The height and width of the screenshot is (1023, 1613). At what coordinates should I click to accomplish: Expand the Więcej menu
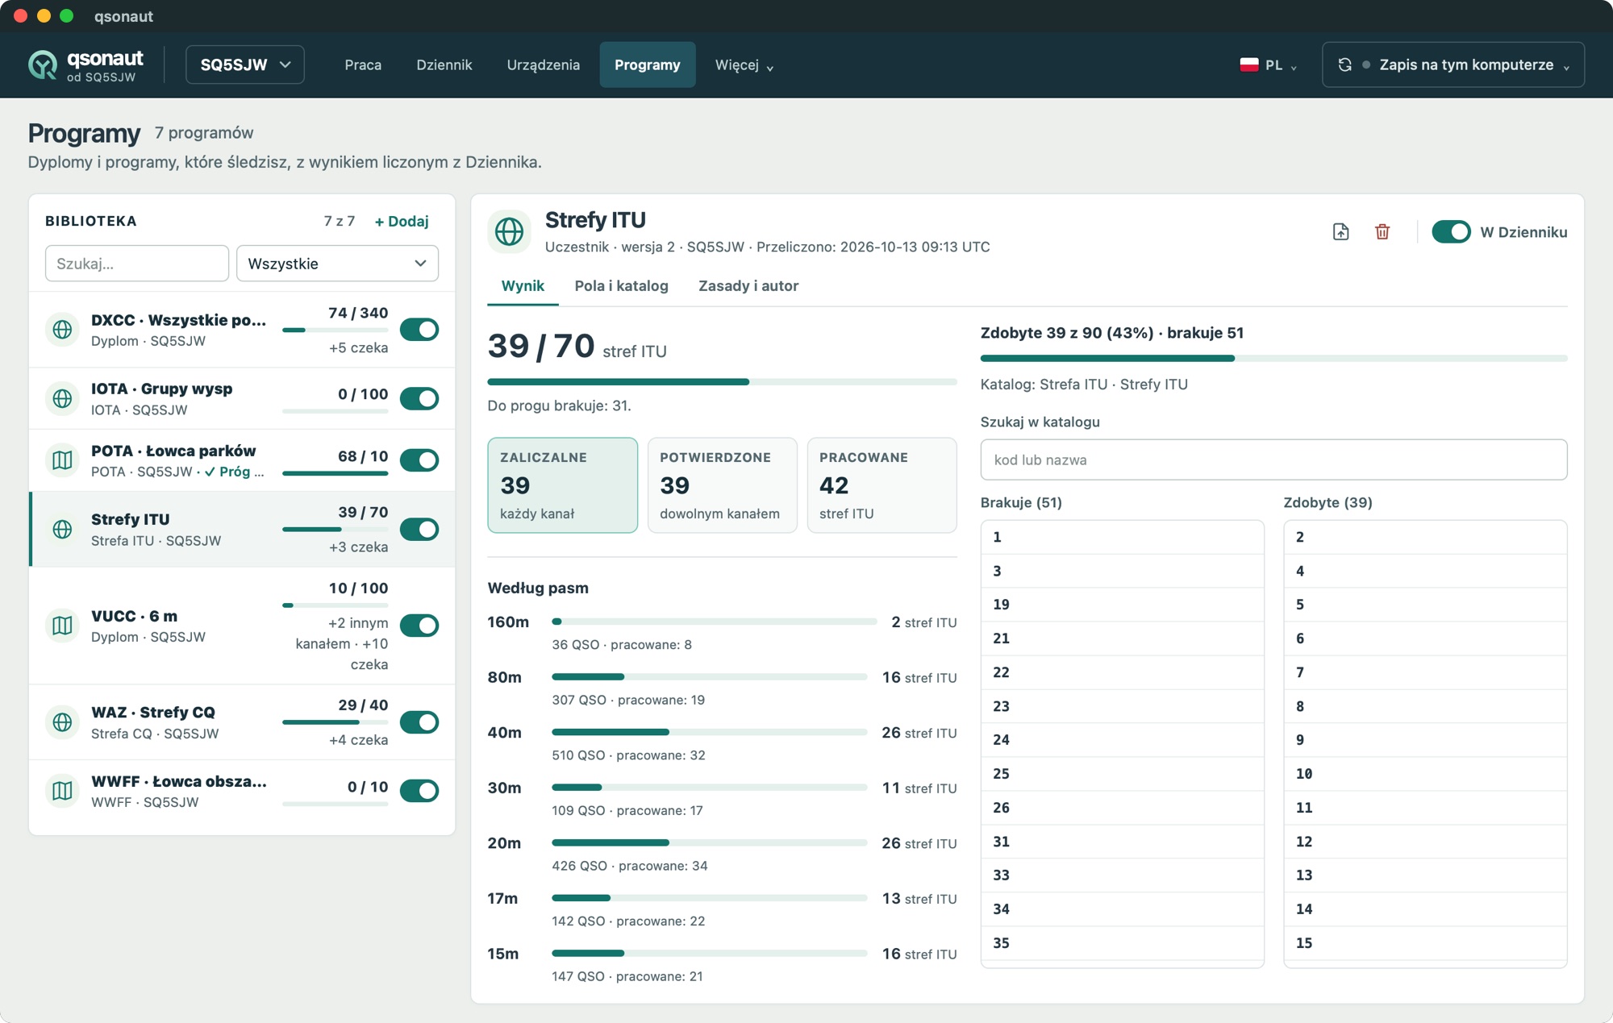pyautogui.click(x=744, y=64)
